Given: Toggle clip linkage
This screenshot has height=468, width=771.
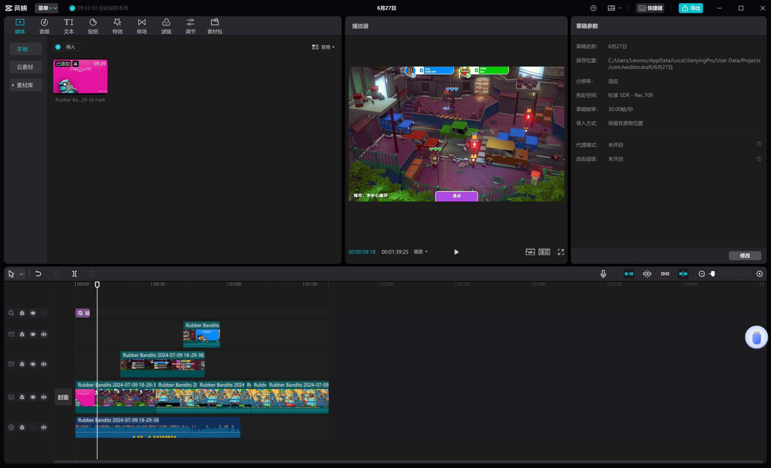Looking at the screenshot, I should point(665,274).
